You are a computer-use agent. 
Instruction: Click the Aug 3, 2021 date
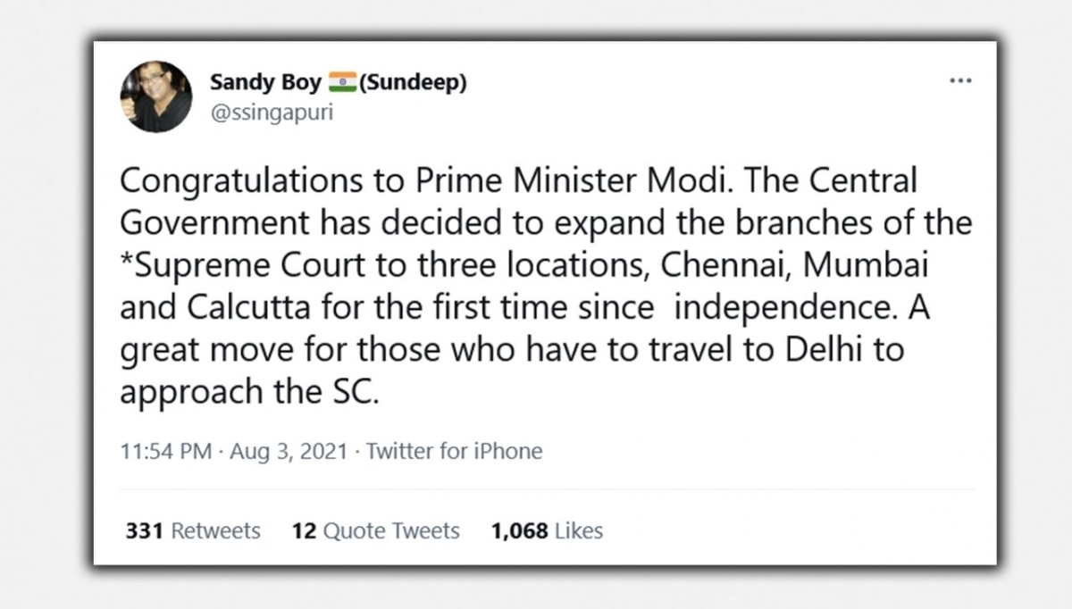coord(288,451)
